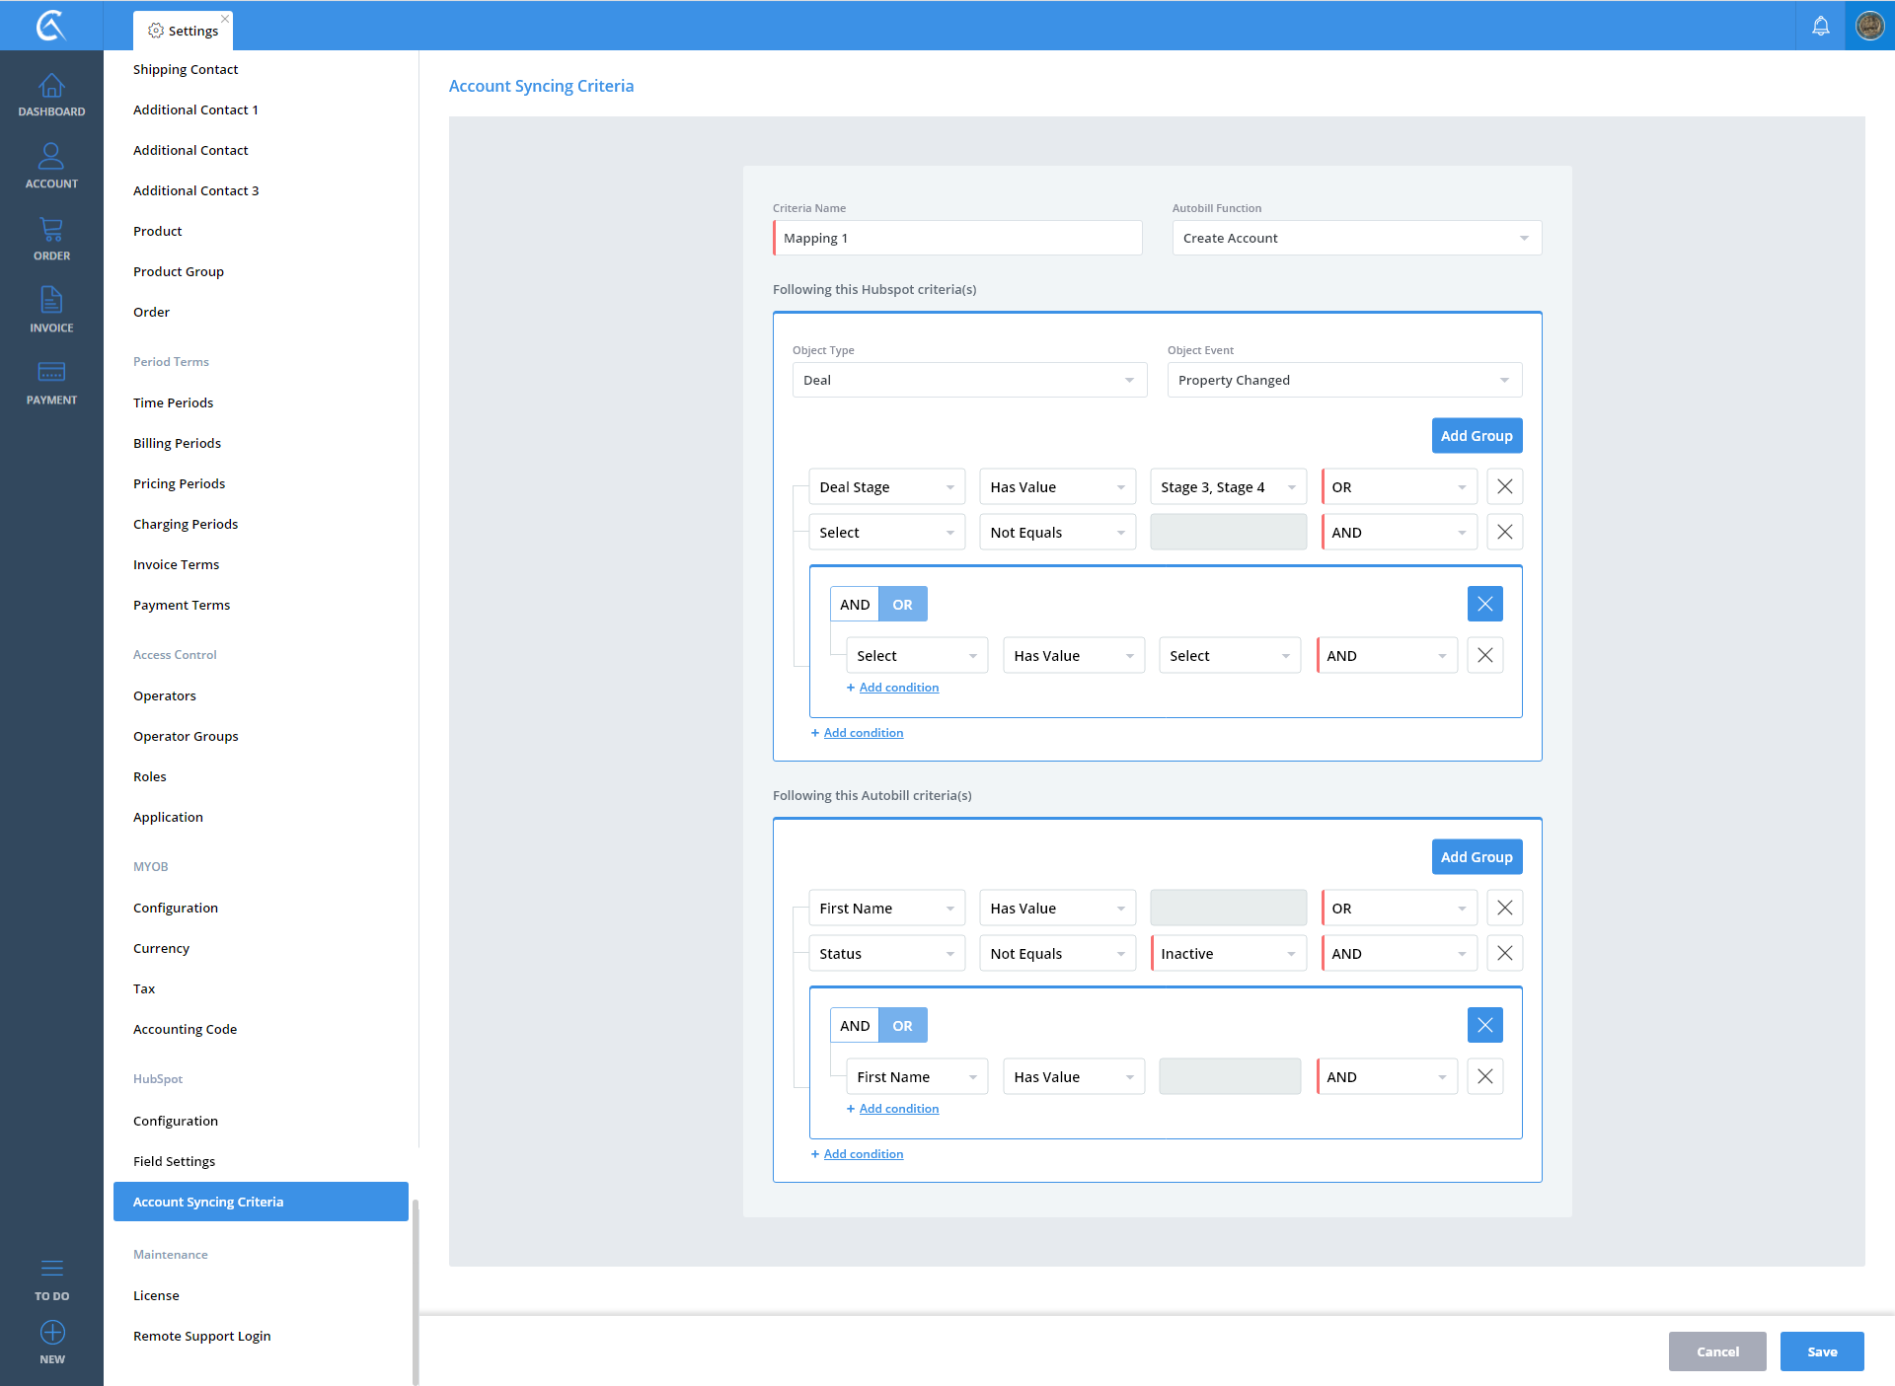
Task: Expand the Object Event Property Changed dropdown
Action: (1343, 380)
